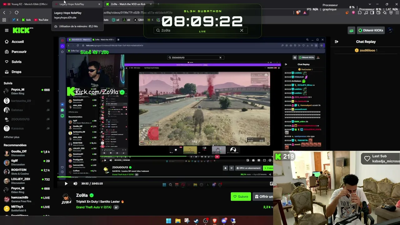The image size is (400, 225).
Task: Click the Obtenir KICKs button
Action: click(x=371, y=30)
